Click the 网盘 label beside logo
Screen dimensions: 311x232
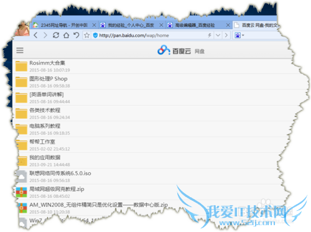click(200, 51)
